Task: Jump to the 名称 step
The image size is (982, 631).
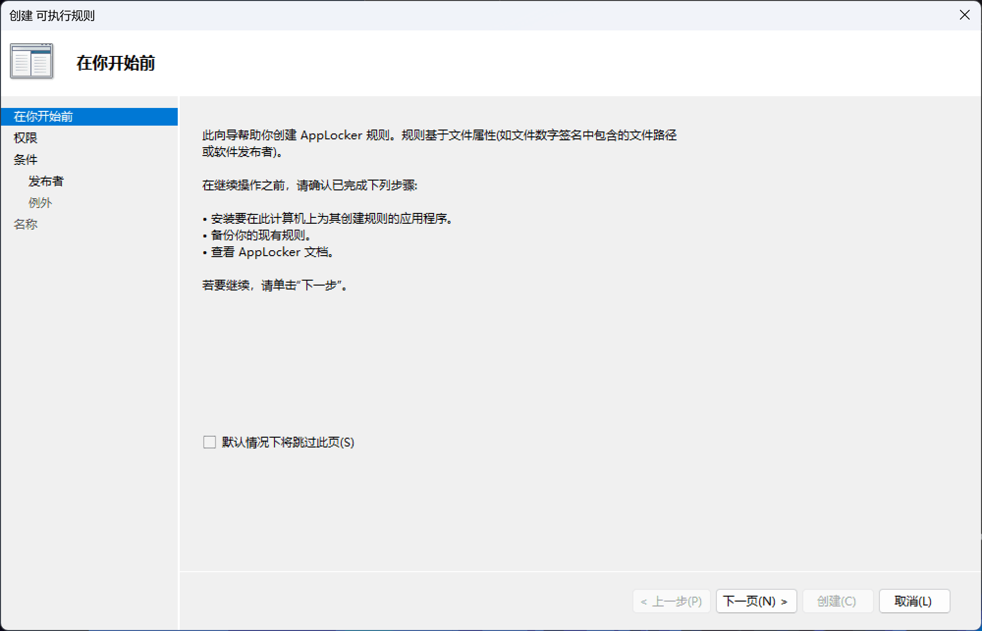Action: [x=26, y=225]
